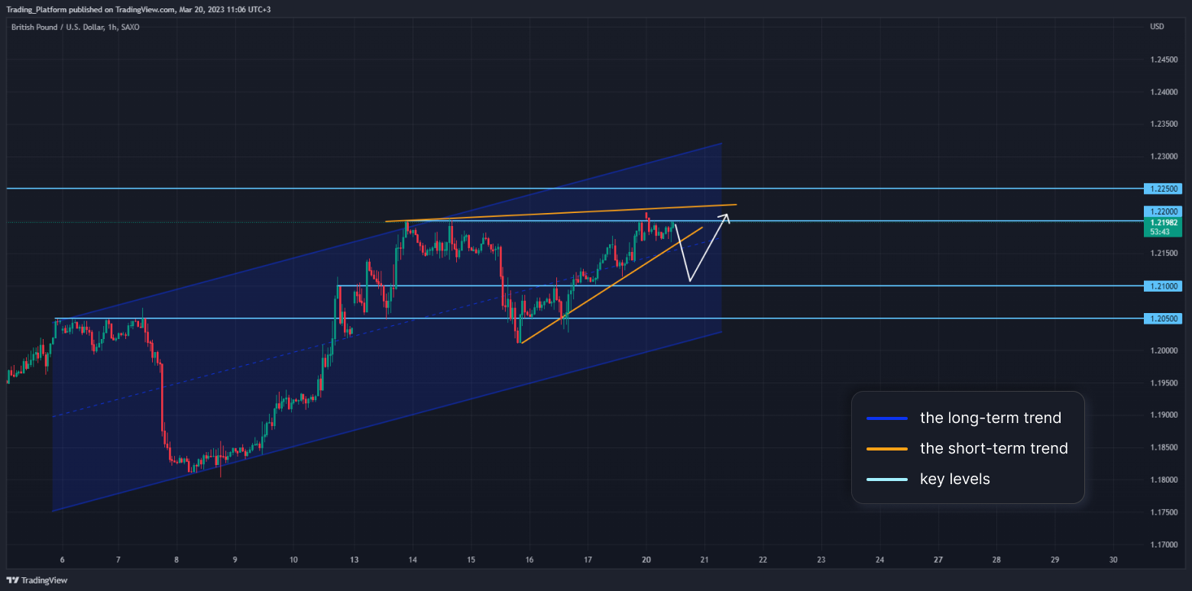Click the light blue key levels legend line
Screen dimensions: 1192x591
(887, 480)
